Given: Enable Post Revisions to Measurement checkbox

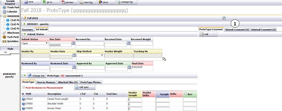Looking at the screenshot, I should click(x=23, y=87).
